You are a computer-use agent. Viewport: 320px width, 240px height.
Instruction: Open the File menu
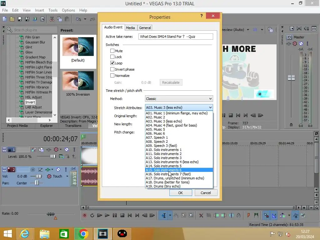[x=5, y=10]
